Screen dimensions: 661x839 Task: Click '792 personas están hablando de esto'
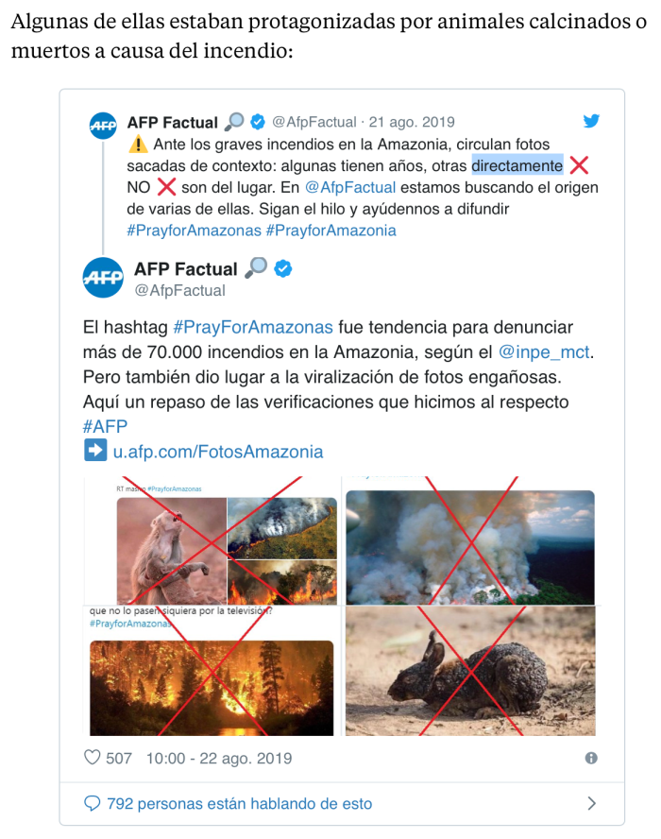pos(239,804)
